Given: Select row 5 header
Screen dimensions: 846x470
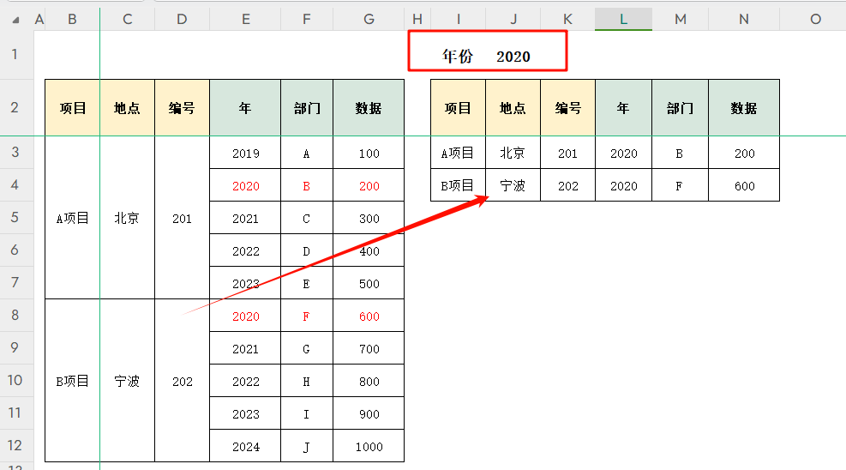Looking at the screenshot, I should (x=16, y=218).
